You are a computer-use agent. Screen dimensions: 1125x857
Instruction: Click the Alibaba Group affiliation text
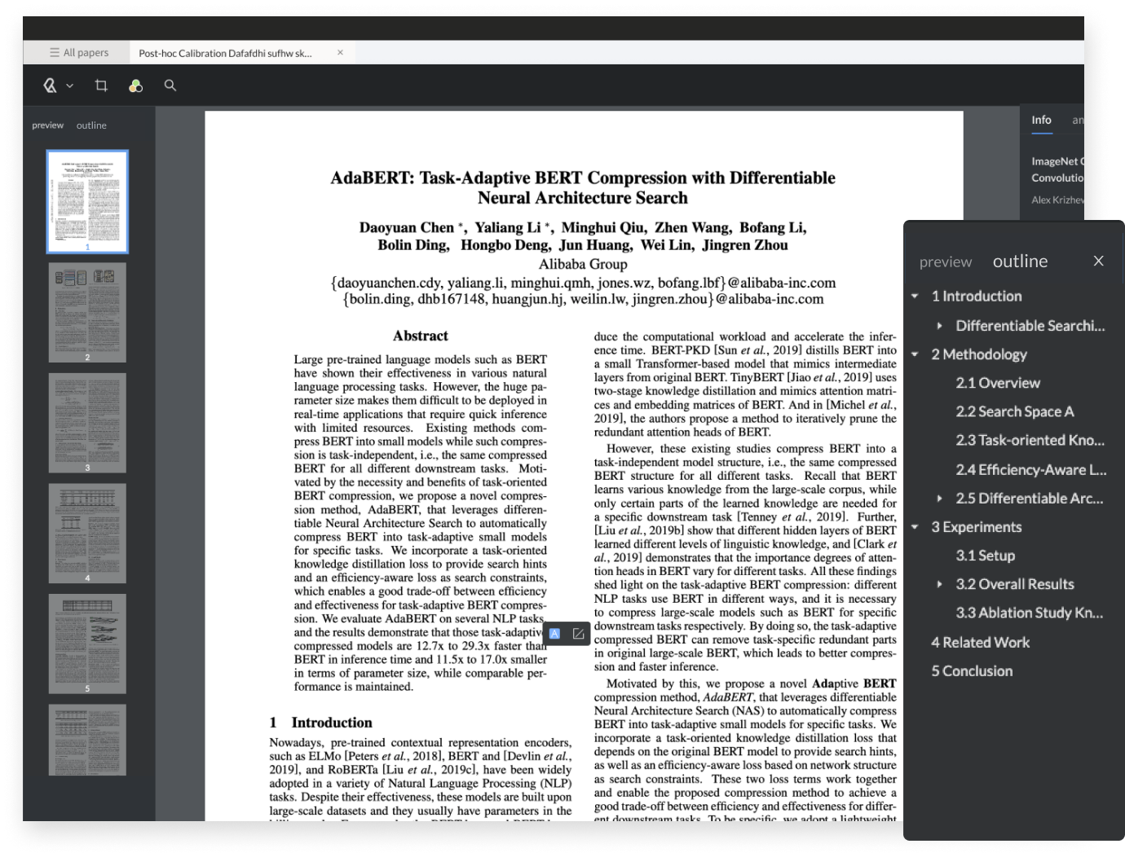click(583, 264)
